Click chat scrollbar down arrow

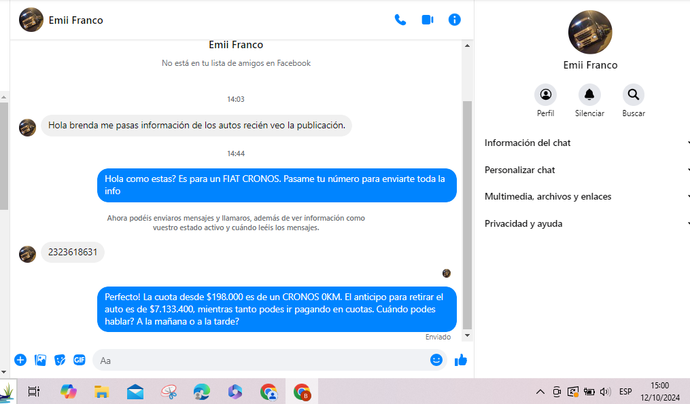(467, 335)
